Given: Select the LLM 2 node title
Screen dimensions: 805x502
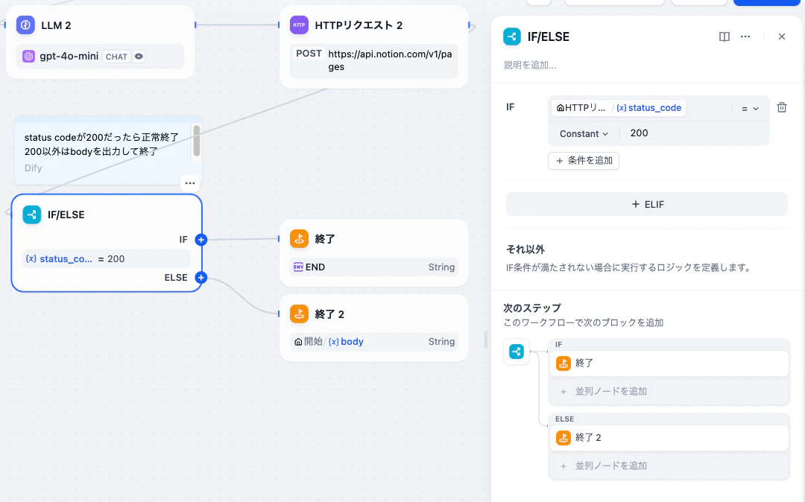Looking at the screenshot, I should tap(56, 25).
